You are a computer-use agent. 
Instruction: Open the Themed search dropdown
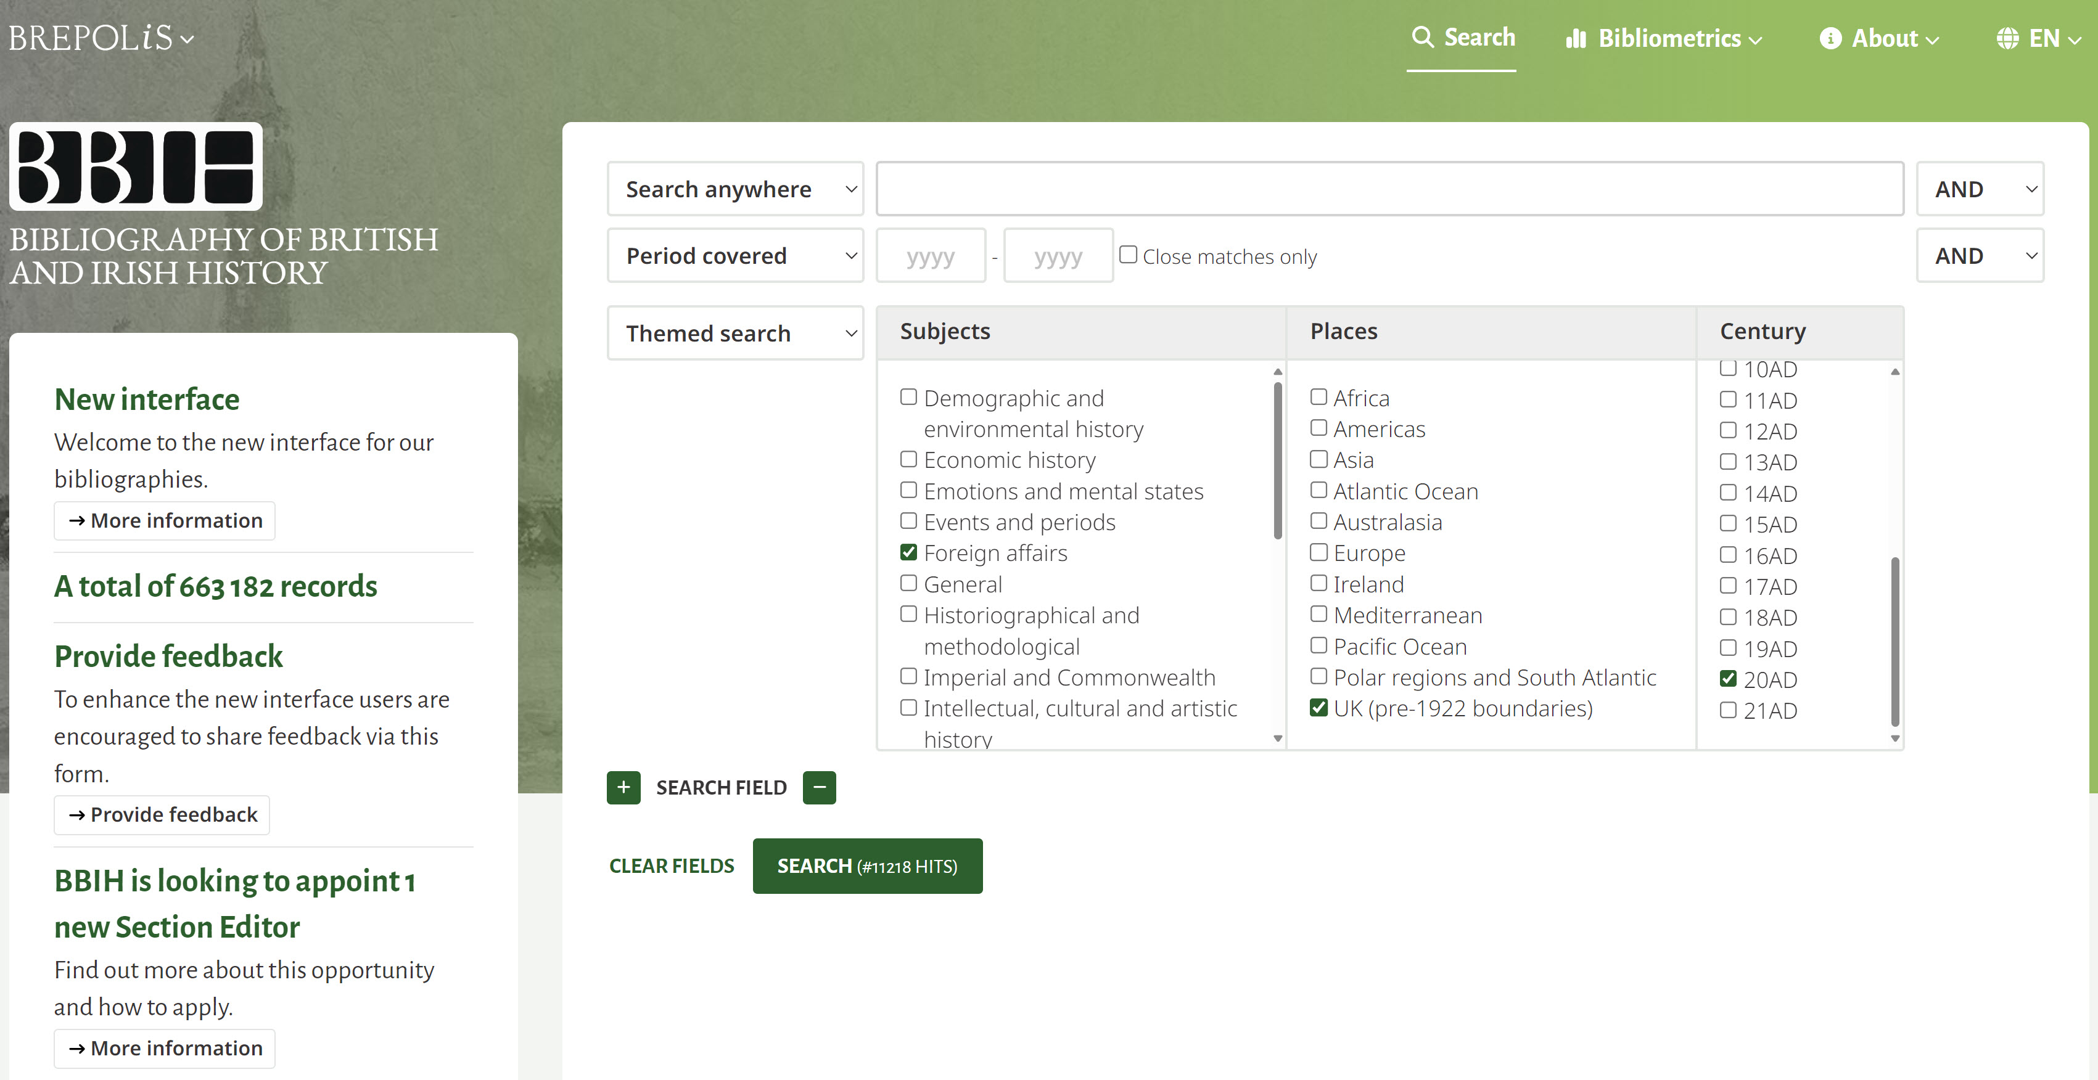coord(734,333)
